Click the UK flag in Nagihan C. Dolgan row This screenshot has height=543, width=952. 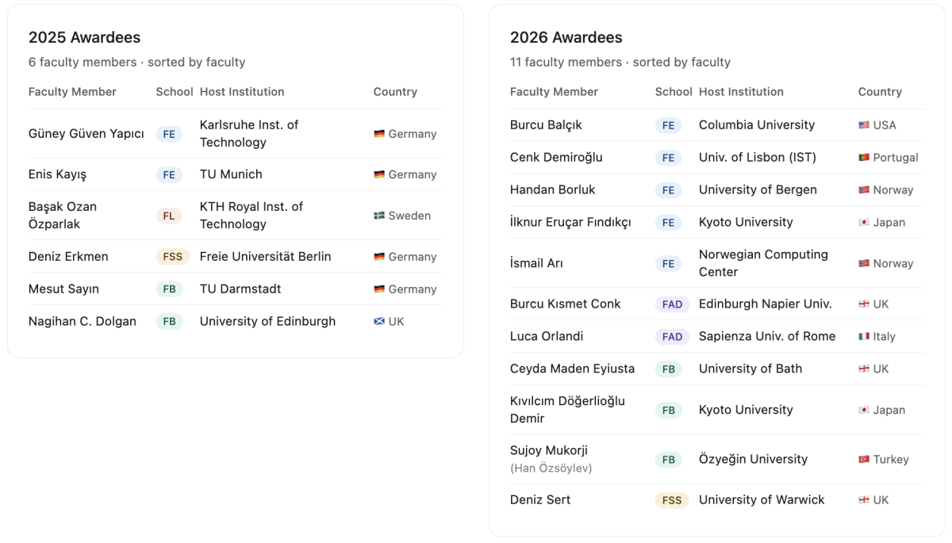tap(379, 322)
